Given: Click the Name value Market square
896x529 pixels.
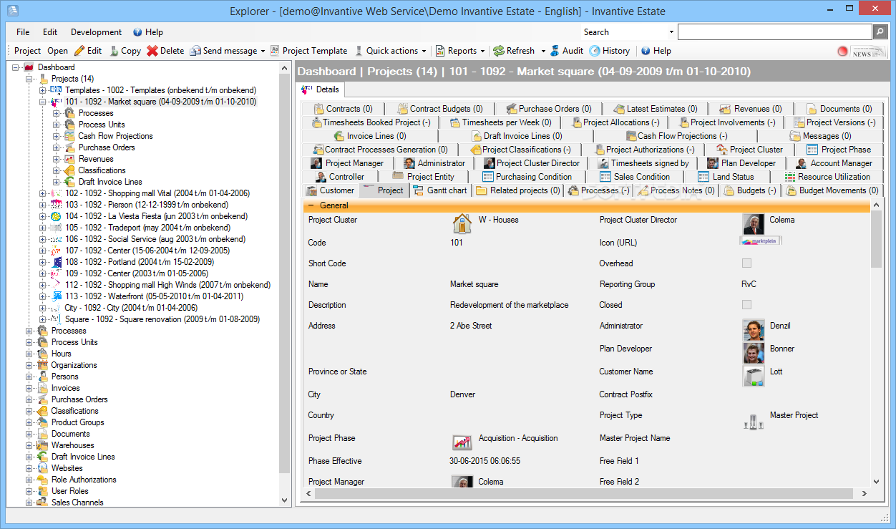Looking at the screenshot, I should (x=476, y=284).
